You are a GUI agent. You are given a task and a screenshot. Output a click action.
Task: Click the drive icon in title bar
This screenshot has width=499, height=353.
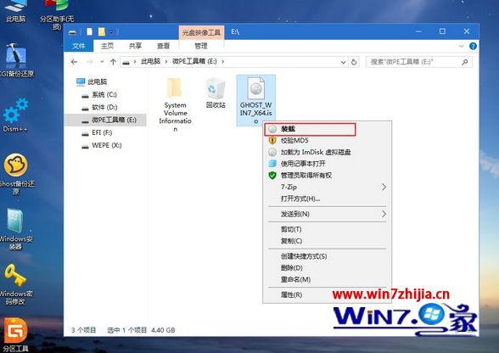[x=73, y=32]
